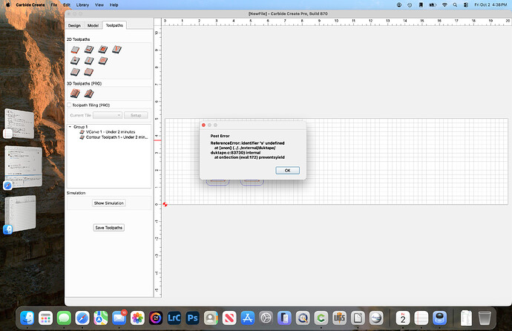
Task: Open the Current Tile dropdown
Action: tap(108, 115)
